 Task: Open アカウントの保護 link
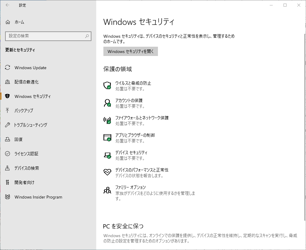click(x=129, y=100)
